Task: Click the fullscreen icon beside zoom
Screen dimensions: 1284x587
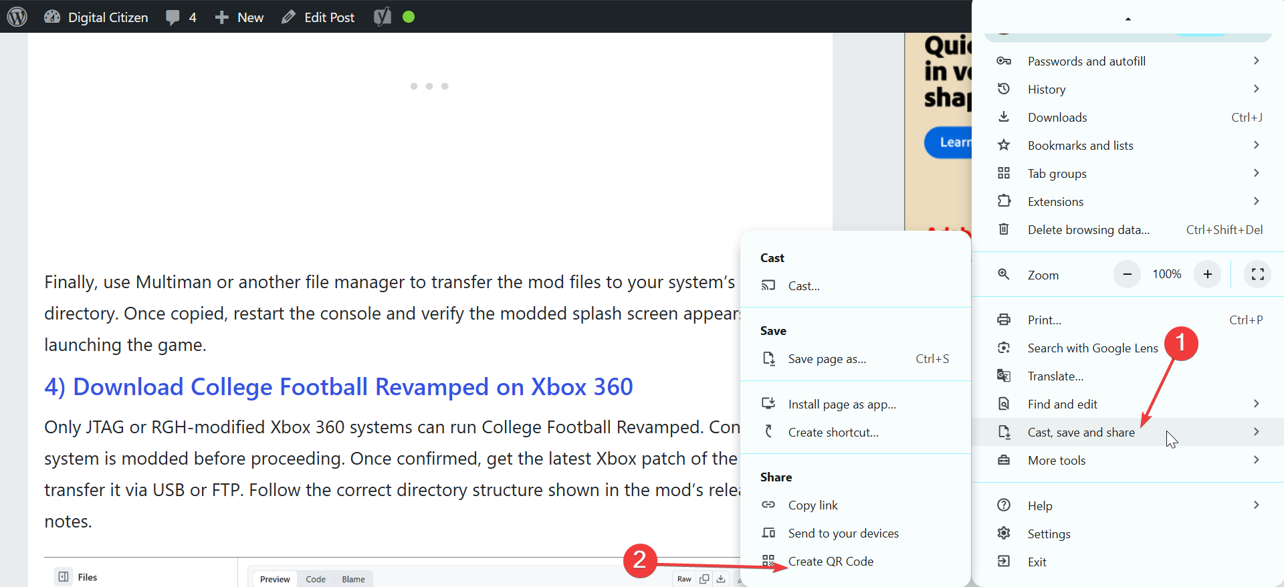Action: 1257,274
